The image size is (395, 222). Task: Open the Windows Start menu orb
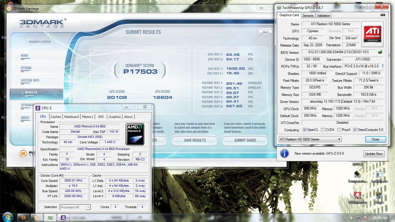click(8, 217)
